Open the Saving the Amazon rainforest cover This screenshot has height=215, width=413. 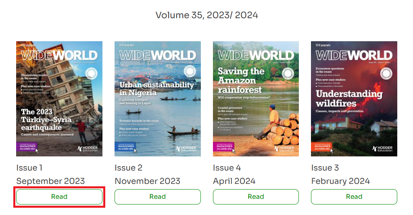256,99
